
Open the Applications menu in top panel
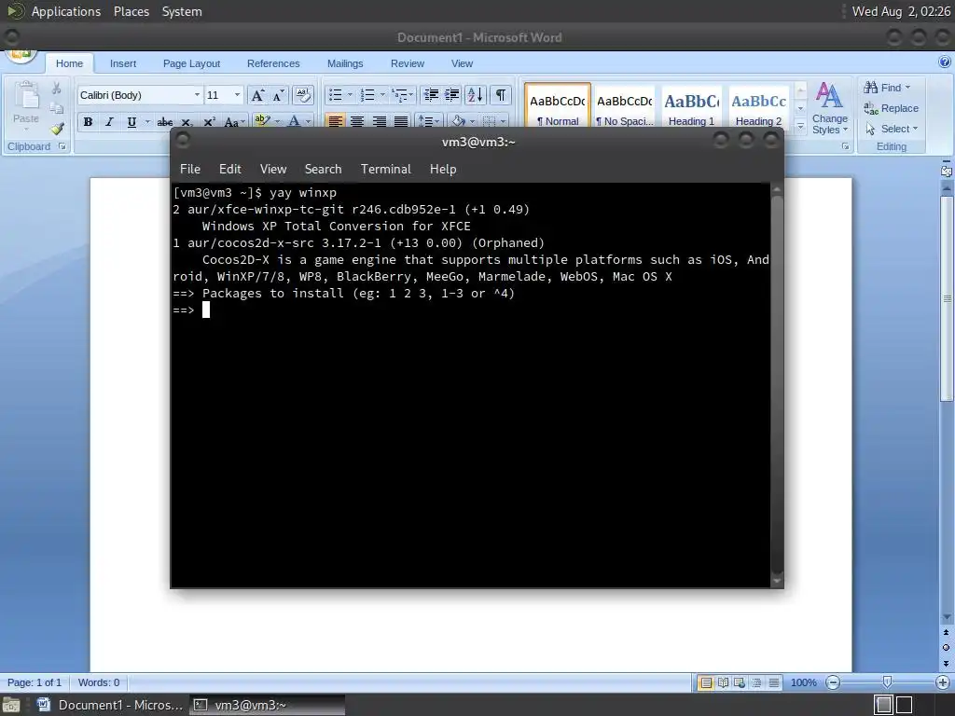point(66,11)
